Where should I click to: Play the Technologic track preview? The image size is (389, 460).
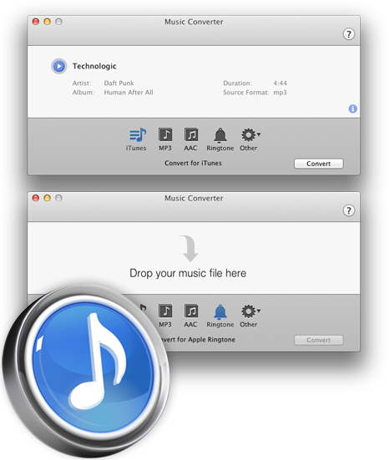pyautogui.click(x=59, y=66)
